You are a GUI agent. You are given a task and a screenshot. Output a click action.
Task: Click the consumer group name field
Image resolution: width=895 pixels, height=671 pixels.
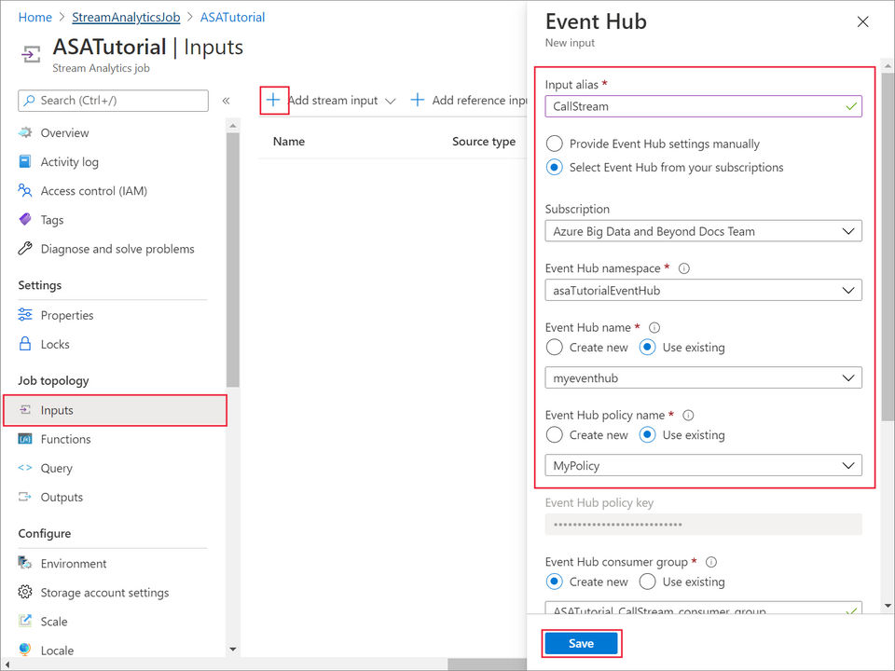pos(703,607)
